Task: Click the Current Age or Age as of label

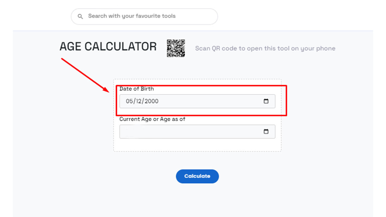Action: [x=152, y=119]
